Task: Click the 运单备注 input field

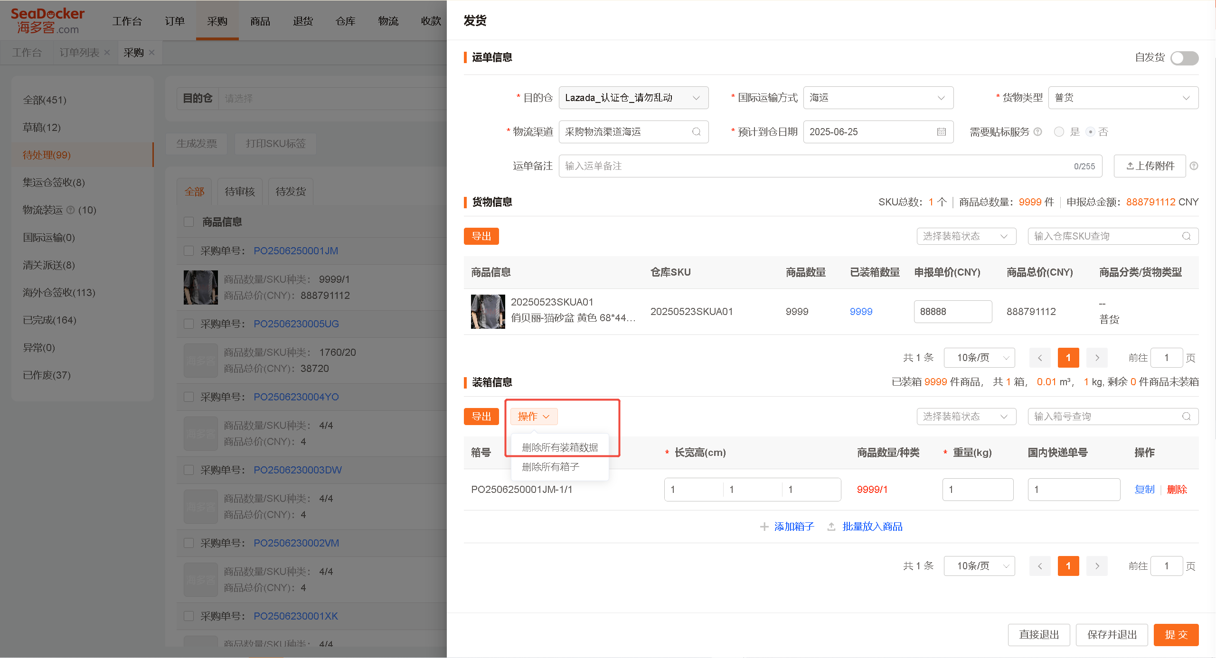Action: 830,166
